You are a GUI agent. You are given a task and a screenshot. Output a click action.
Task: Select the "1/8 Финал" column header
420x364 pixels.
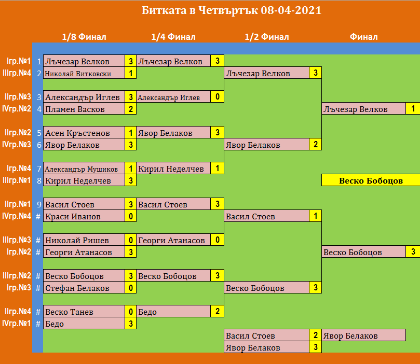pos(84,37)
